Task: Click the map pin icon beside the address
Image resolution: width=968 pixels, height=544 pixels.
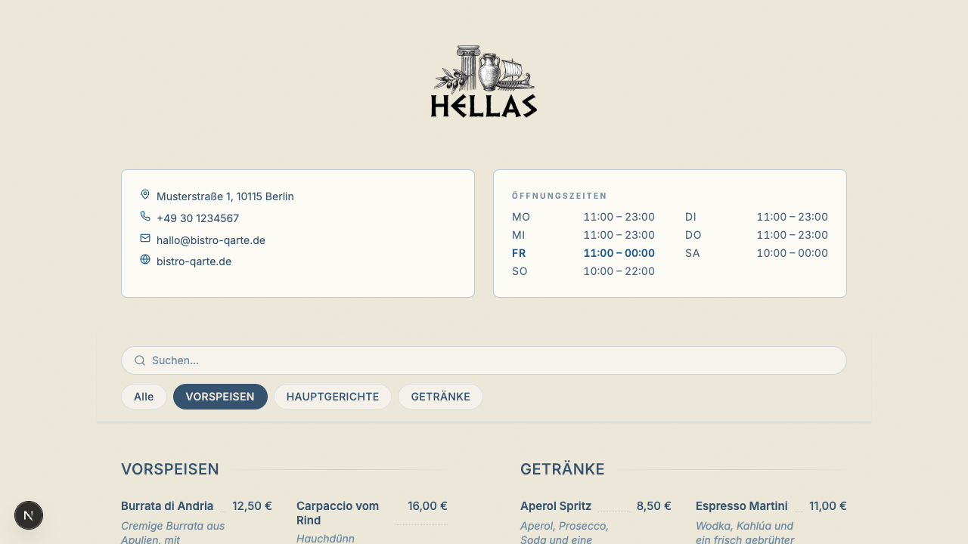Action: (145, 195)
